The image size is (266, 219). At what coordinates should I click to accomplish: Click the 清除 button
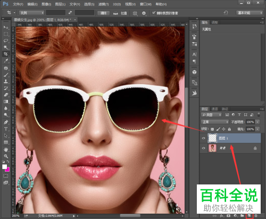tap(104, 13)
